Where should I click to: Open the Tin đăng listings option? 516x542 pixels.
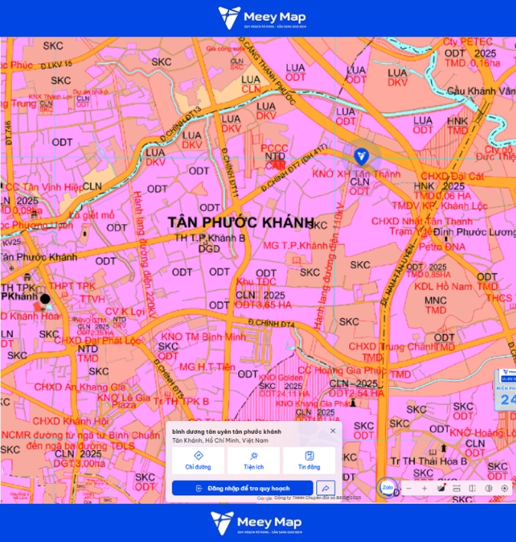point(309,460)
